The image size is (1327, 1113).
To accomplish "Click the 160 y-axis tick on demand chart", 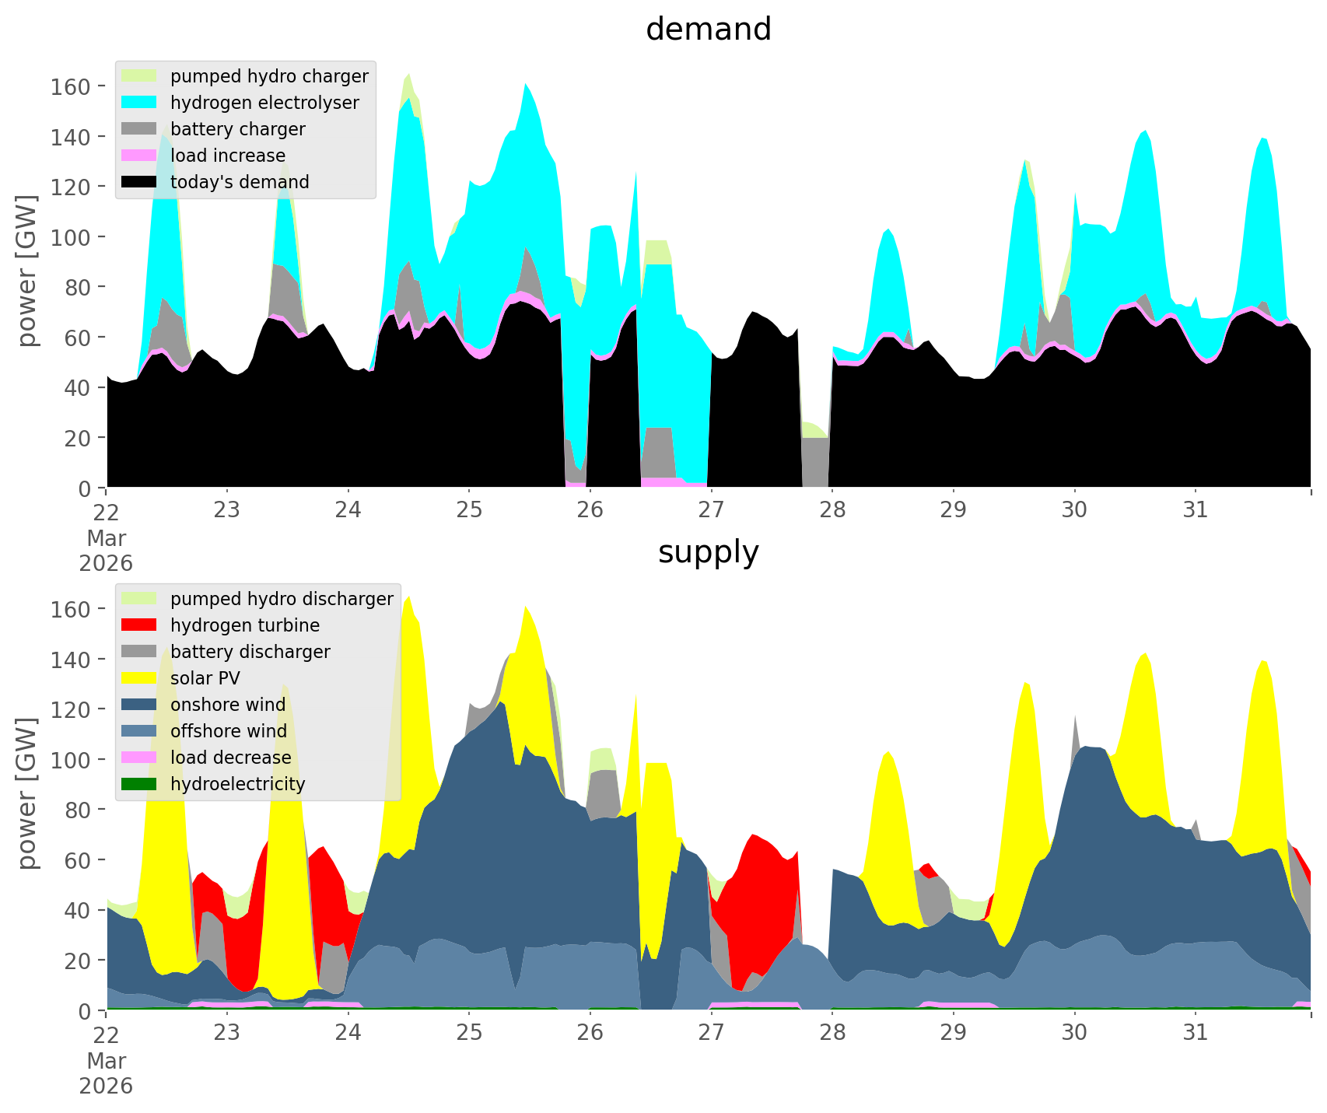I will click(71, 86).
